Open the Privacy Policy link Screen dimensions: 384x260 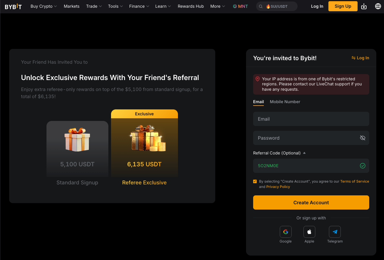278,186
